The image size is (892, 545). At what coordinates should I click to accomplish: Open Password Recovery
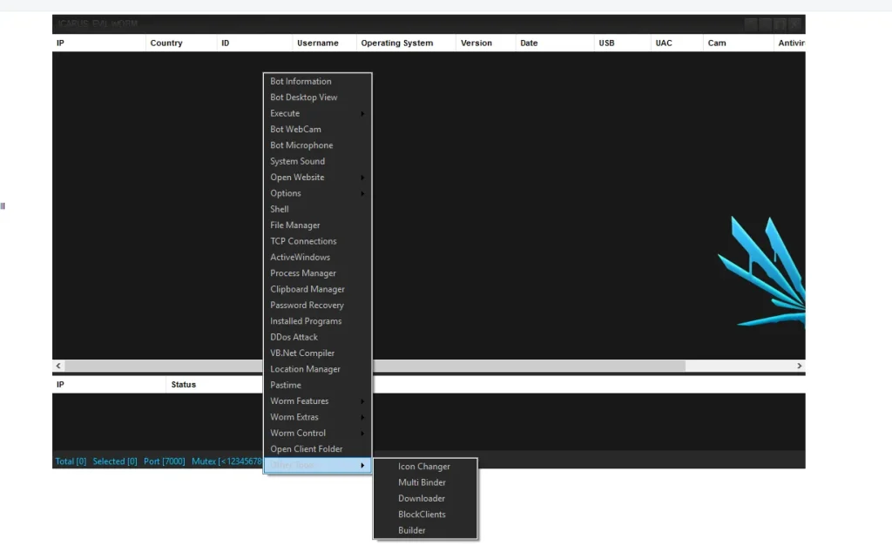305,305
